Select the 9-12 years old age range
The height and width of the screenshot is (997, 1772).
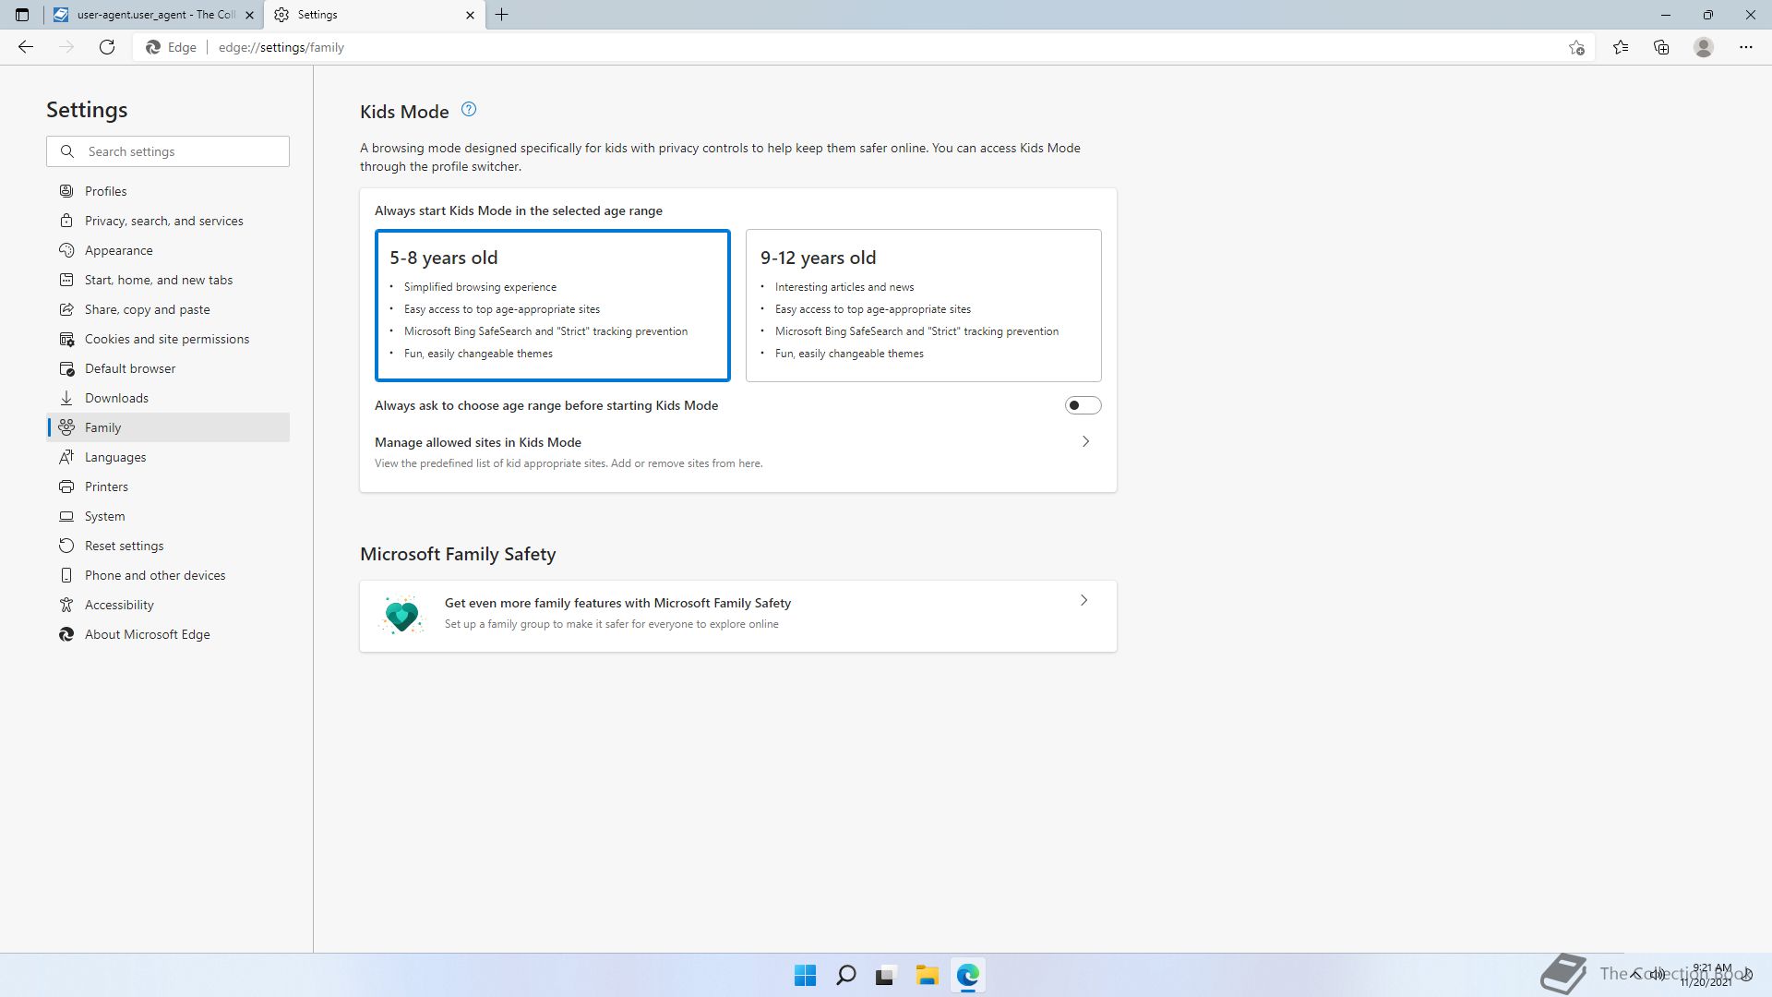tap(924, 305)
